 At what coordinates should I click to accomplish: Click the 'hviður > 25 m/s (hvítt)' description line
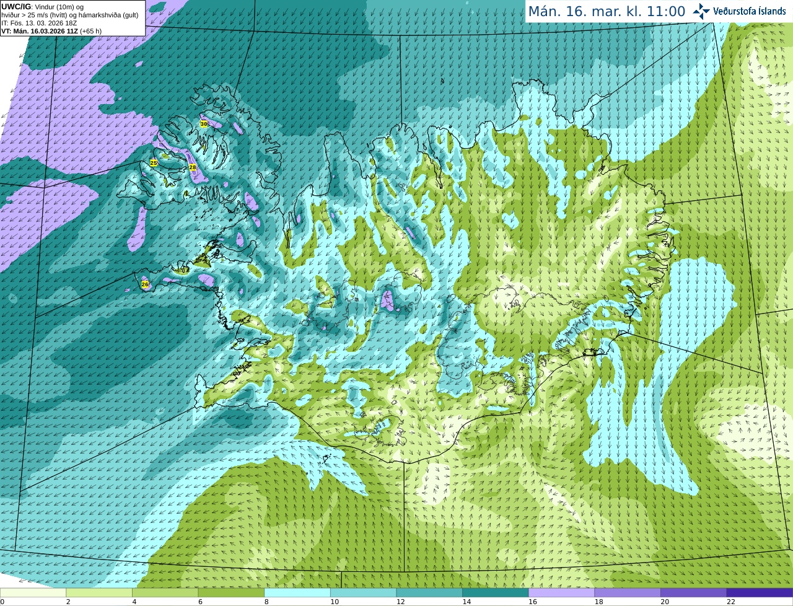tap(70, 15)
